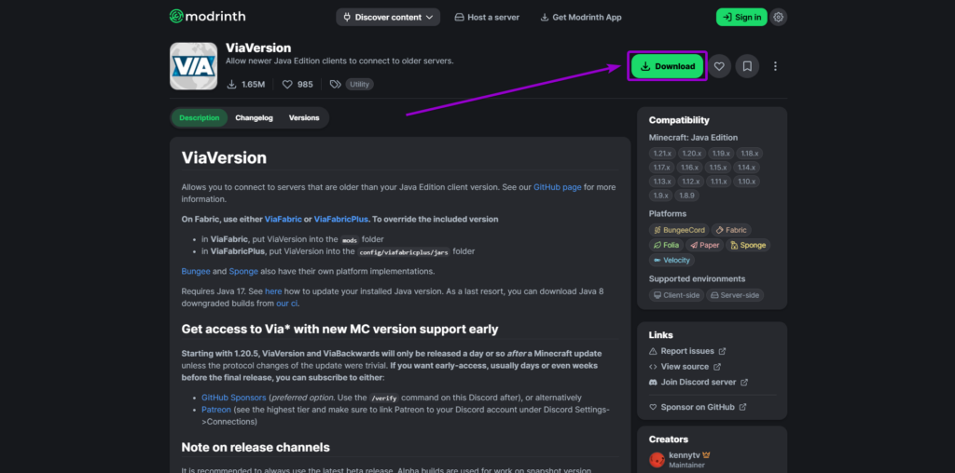Click the Server-side environment tag
The height and width of the screenshot is (473, 955).
735,295
